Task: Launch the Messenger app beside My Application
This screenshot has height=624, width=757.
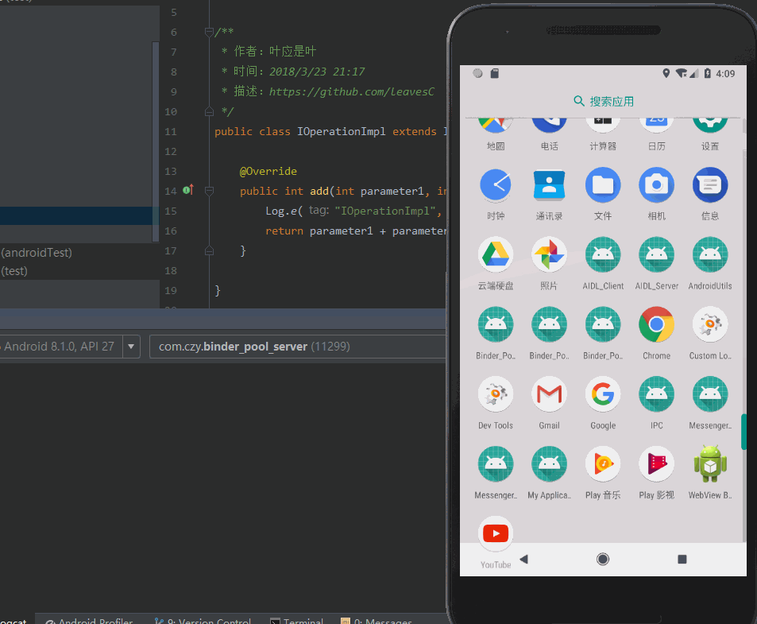Action: pyautogui.click(x=496, y=464)
